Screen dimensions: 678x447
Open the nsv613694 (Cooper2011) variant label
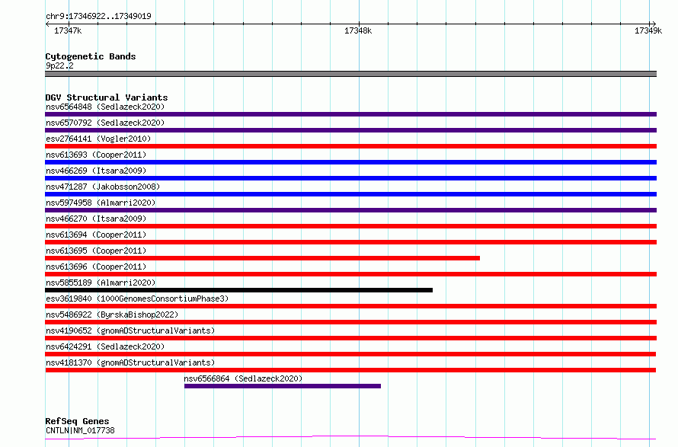(96, 235)
